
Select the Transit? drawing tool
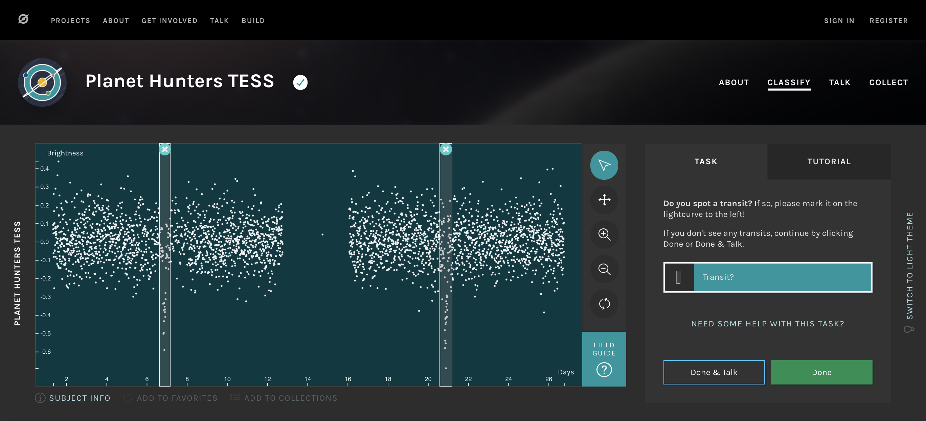pos(767,277)
